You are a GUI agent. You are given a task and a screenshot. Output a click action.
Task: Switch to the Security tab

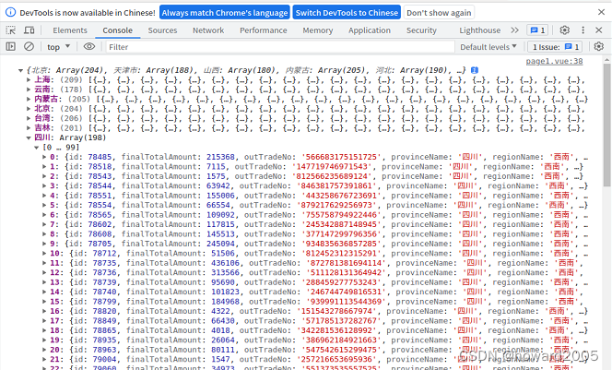(x=421, y=30)
